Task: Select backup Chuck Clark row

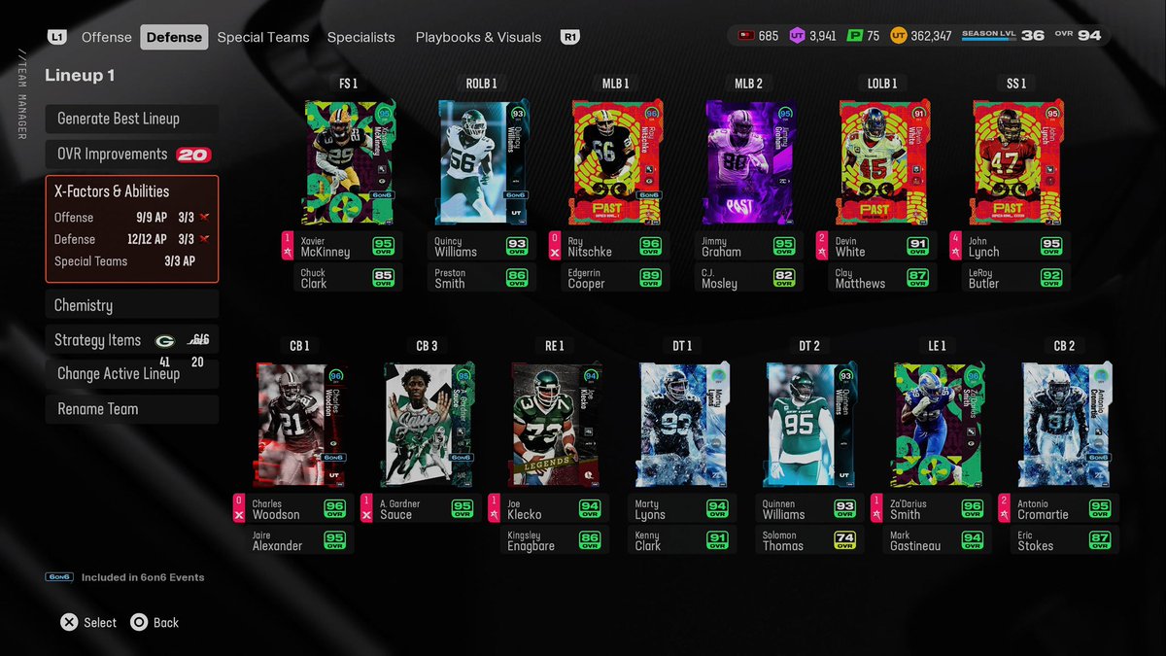Action: point(348,278)
